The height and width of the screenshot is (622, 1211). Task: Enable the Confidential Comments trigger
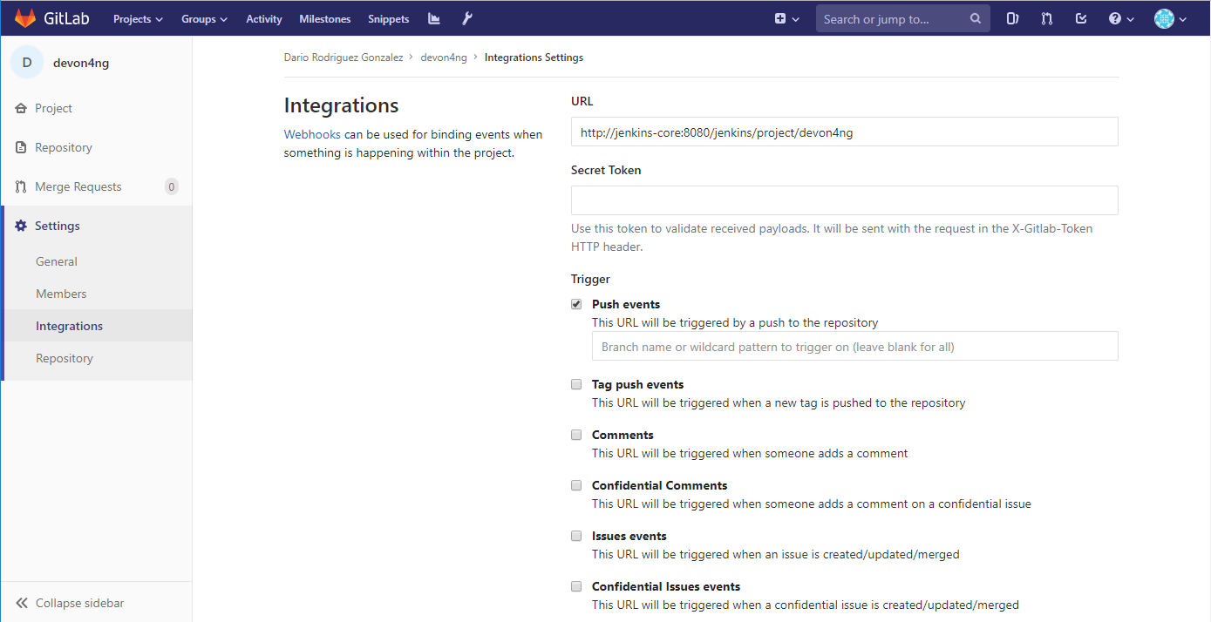pyautogui.click(x=576, y=484)
